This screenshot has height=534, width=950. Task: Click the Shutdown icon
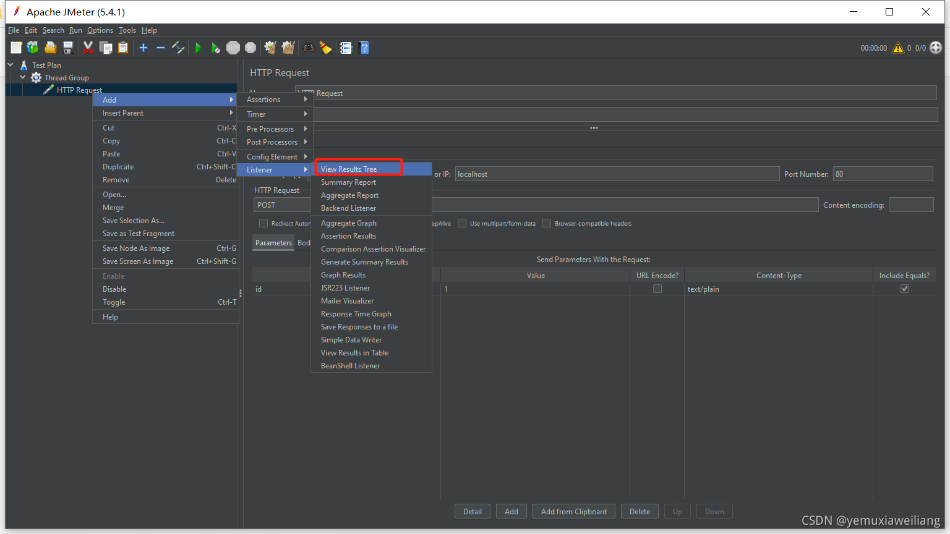tap(250, 48)
